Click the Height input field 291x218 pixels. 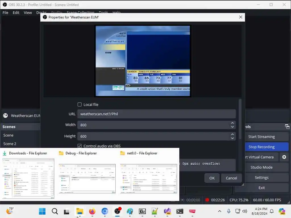[154, 136]
